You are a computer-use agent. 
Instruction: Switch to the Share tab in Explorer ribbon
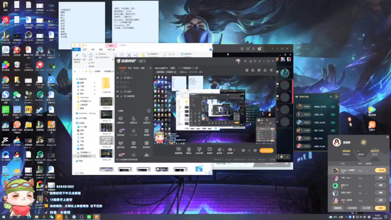(x=93, y=49)
